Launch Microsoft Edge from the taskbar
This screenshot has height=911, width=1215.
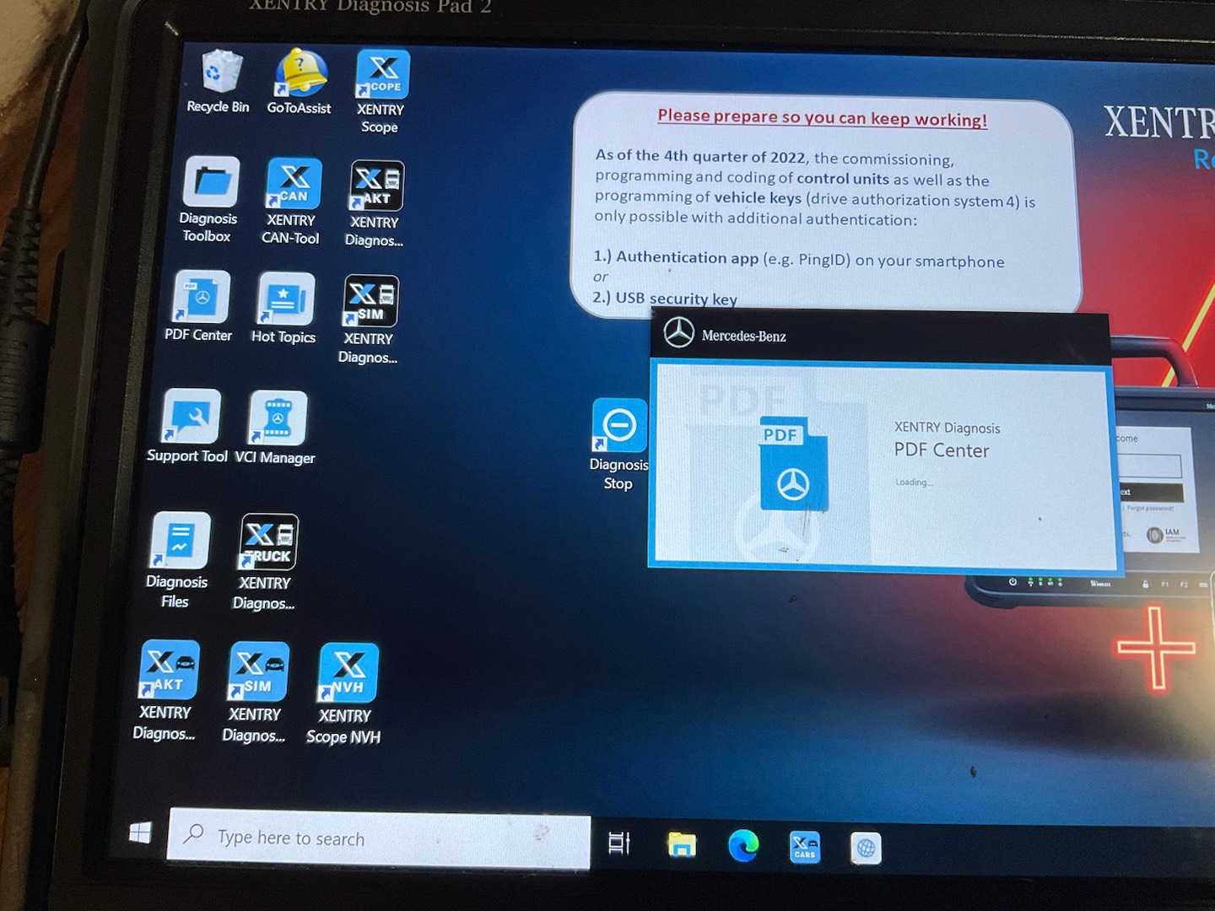click(x=743, y=845)
